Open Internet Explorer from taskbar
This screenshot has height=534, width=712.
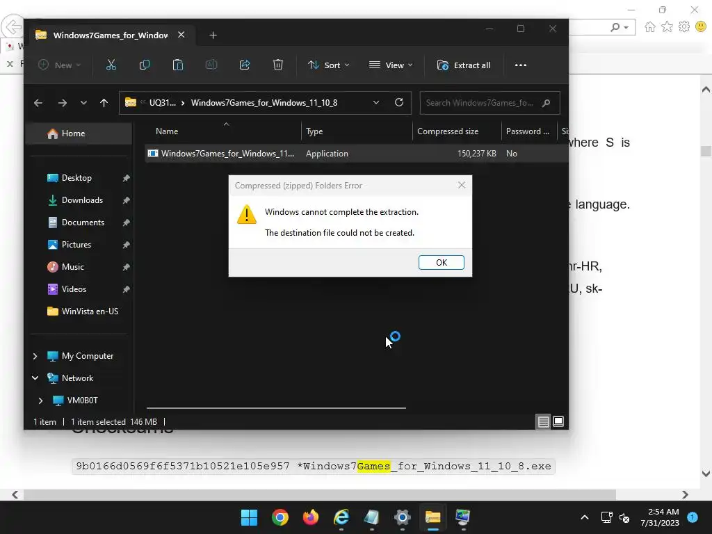click(341, 517)
